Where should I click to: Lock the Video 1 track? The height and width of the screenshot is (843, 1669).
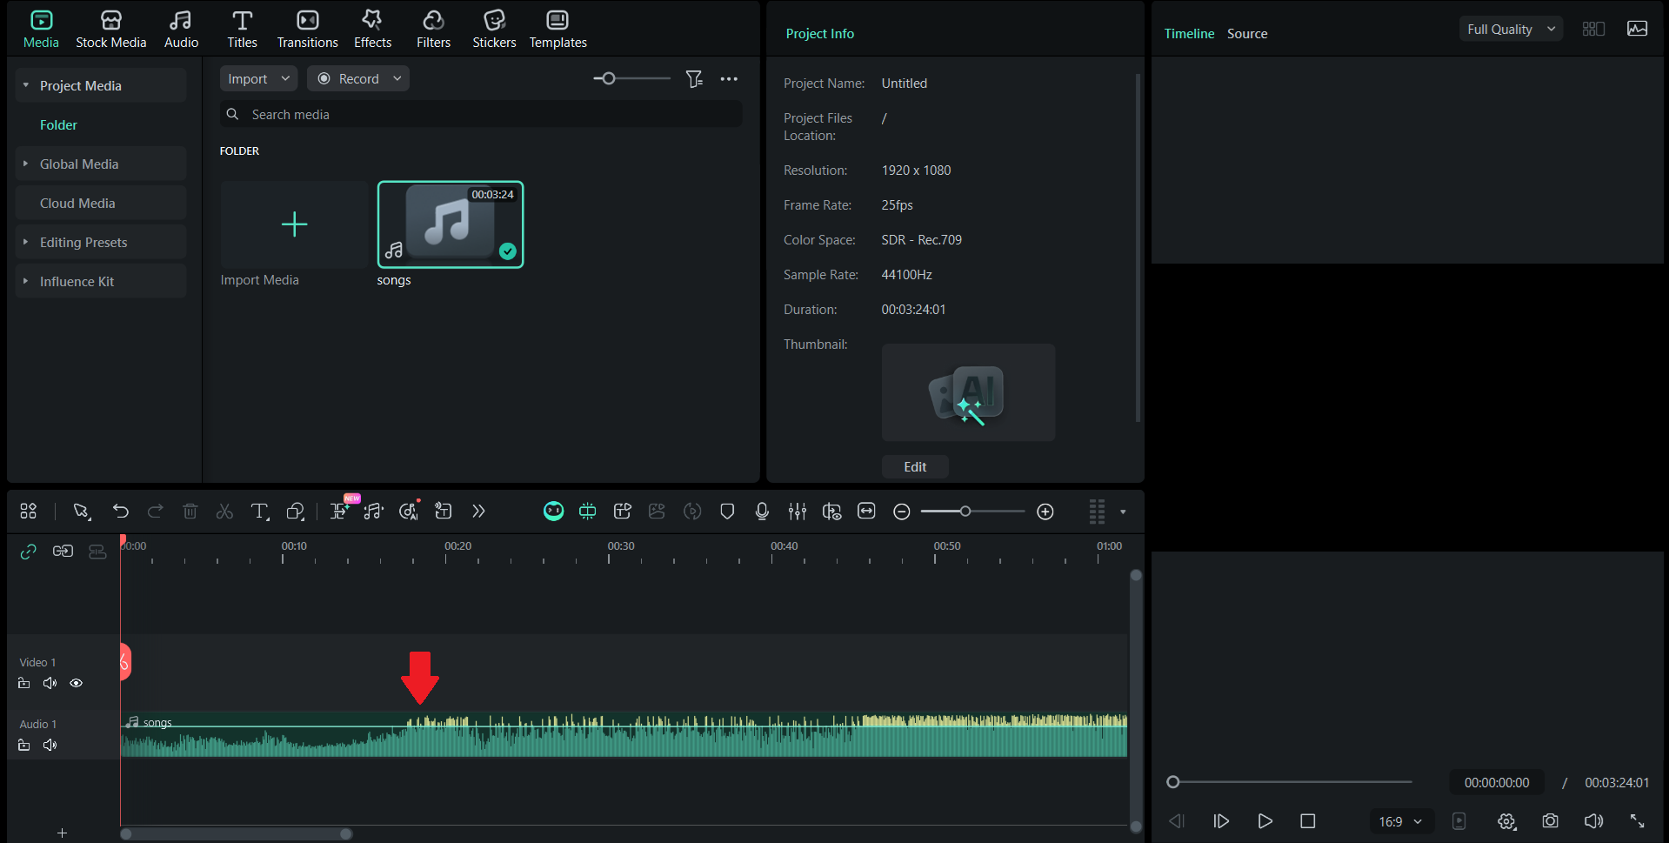(x=23, y=683)
